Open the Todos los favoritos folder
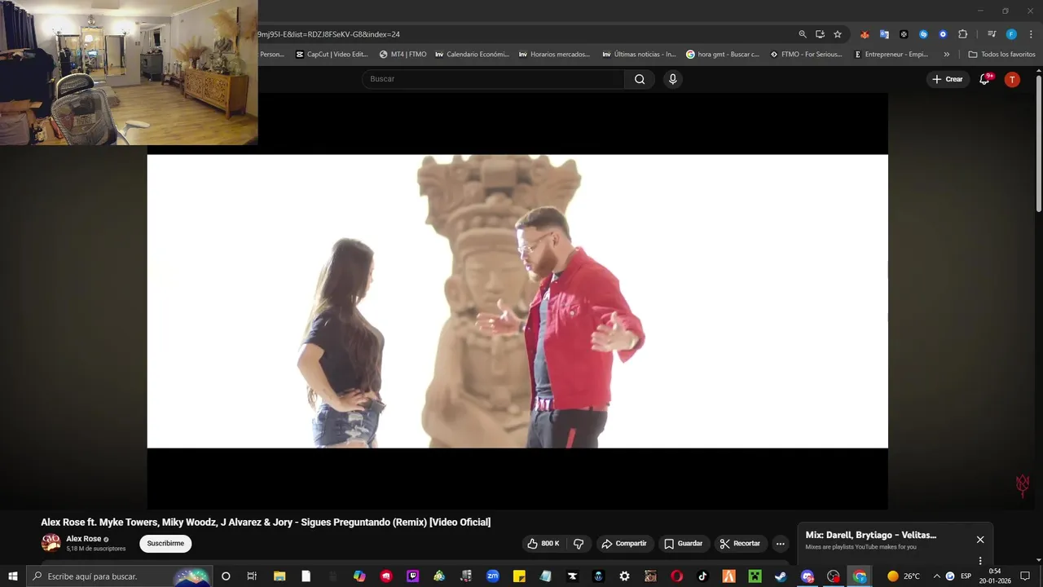 [x=1001, y=55]
